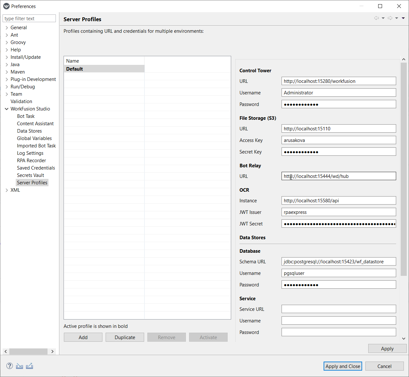Click the Apply and Close button
The width and height of the screenshot is (409, 377).
point(343,366)
